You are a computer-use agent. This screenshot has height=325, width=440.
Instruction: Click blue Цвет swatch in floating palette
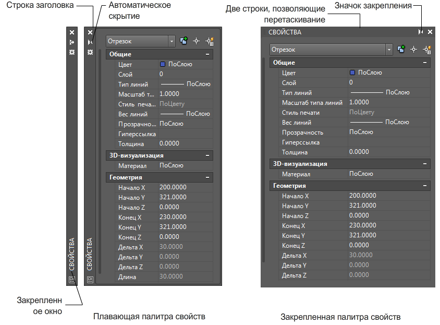point(163,64)
